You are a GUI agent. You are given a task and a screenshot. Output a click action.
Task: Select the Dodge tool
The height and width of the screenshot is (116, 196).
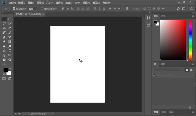pyautogui.click(x=10, y=46)
